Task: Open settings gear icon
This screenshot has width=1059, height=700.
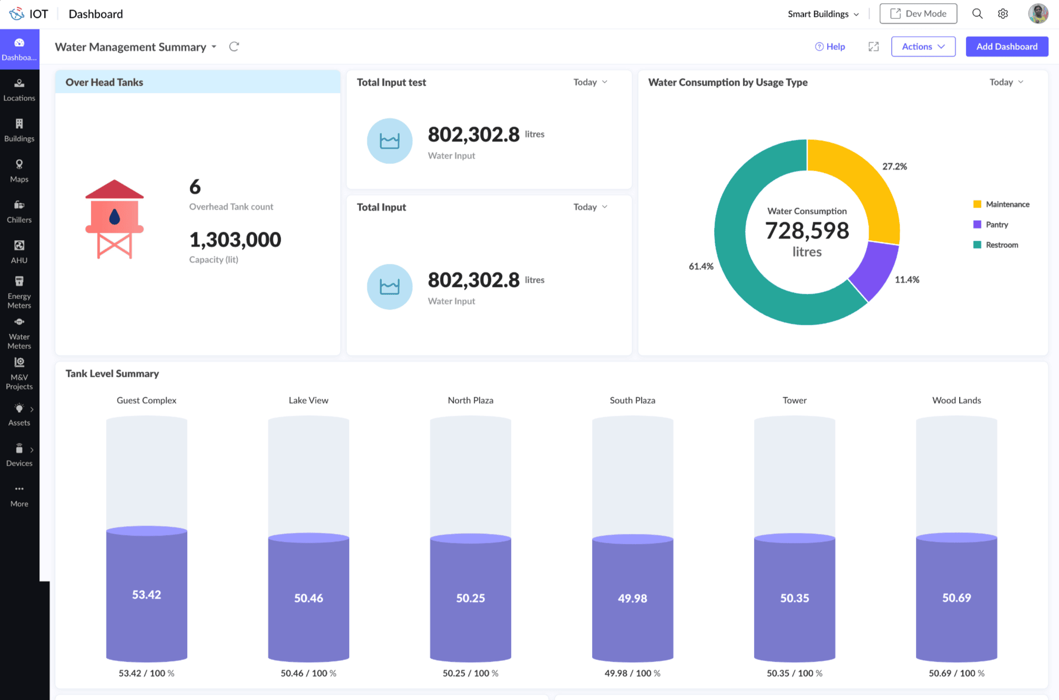Action: click(1003, 14)
